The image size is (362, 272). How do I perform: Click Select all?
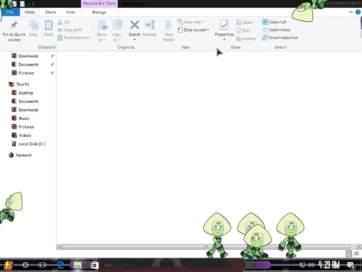pyautogui.click(x=274, y=22)
